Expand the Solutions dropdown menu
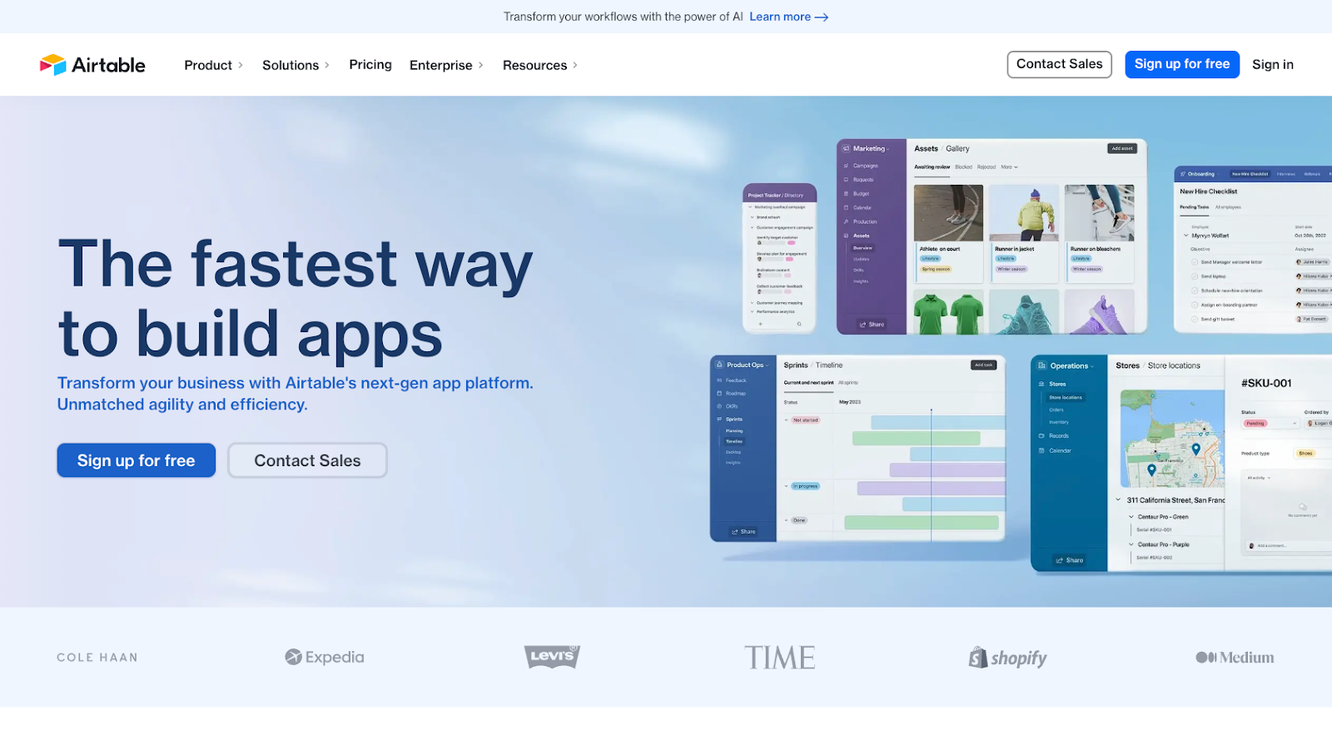 click(x=296, y=65)
